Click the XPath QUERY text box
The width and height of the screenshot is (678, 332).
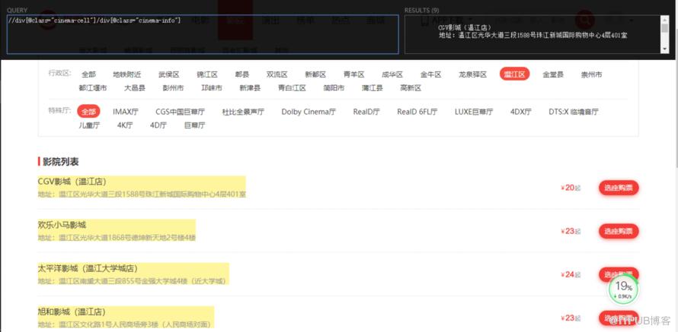pos(203,34)
